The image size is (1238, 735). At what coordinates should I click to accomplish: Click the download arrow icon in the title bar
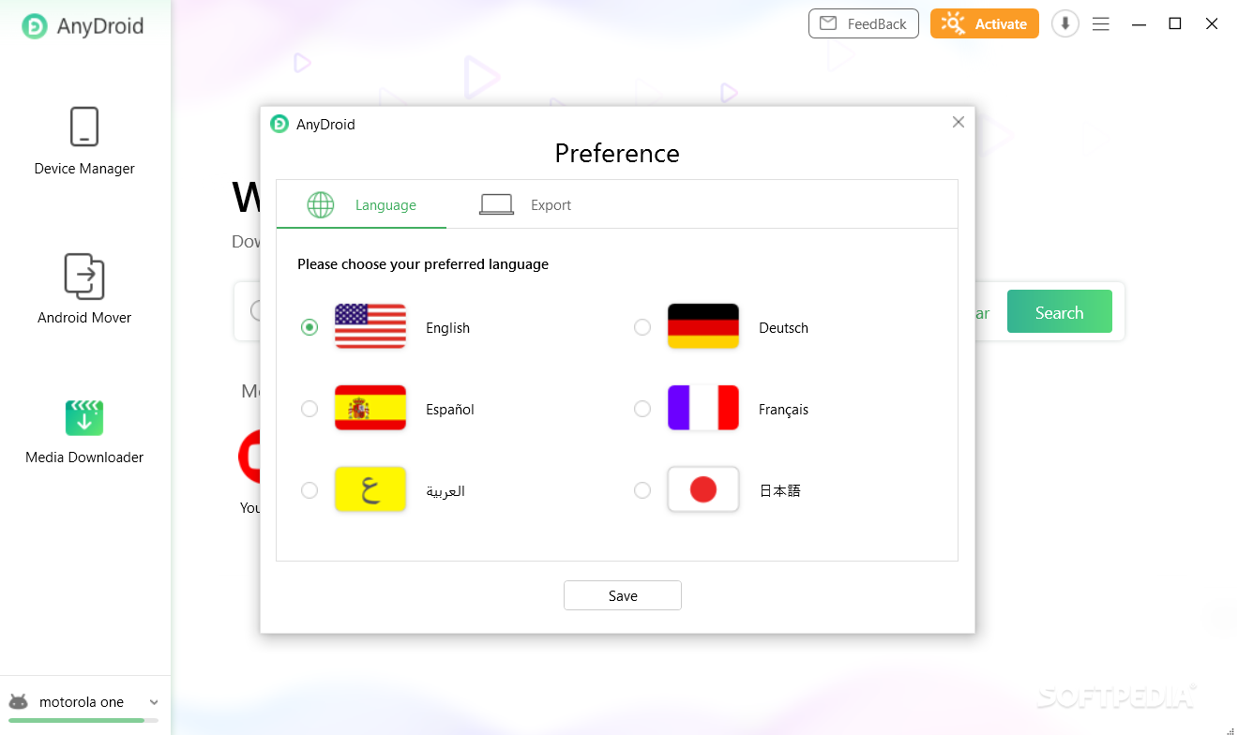coord(1064,24)
